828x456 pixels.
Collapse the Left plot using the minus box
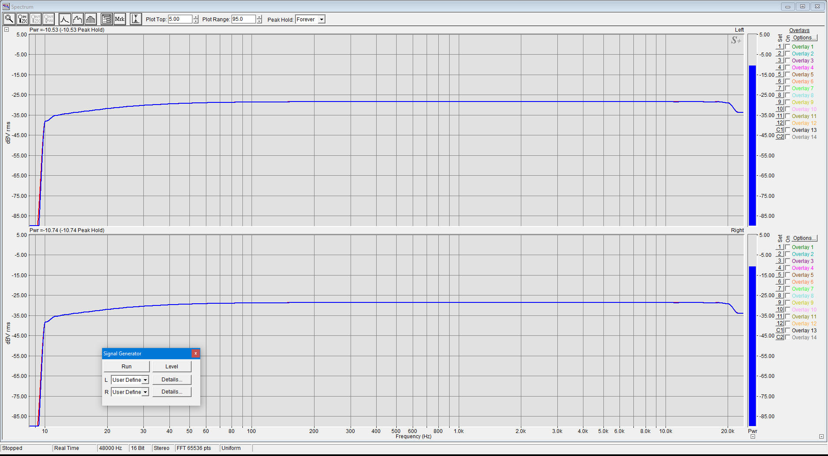(7, 30)
